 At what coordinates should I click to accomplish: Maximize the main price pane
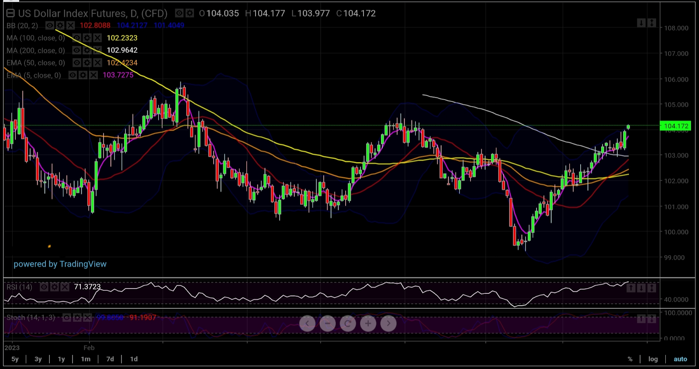tap(651, 23)
